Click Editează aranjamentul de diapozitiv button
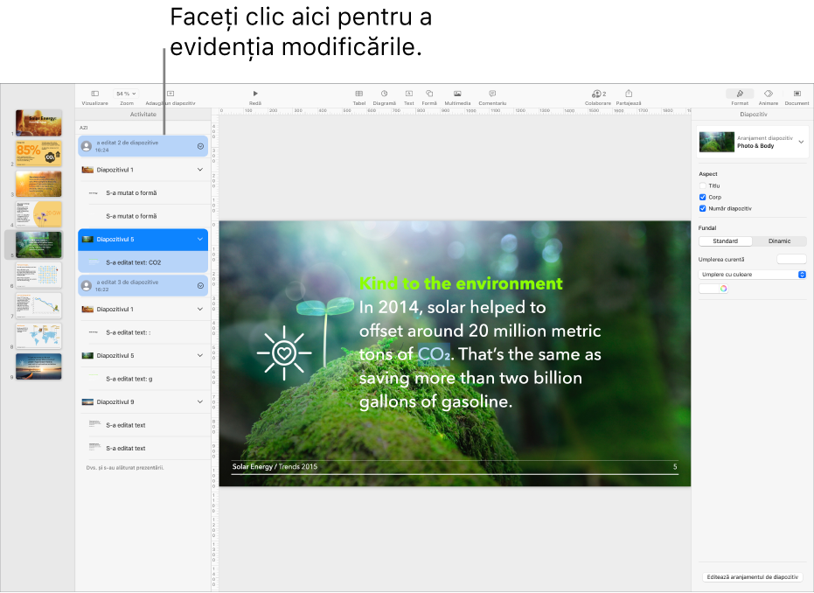Screen dimensions: 814x593 click(752, 577)
